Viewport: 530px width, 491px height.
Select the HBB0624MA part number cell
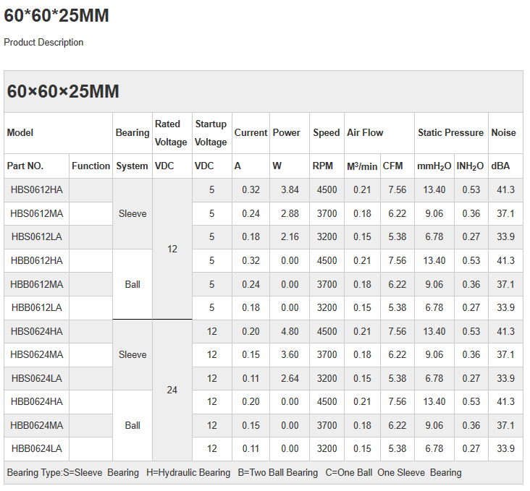[x=37, y=425]
